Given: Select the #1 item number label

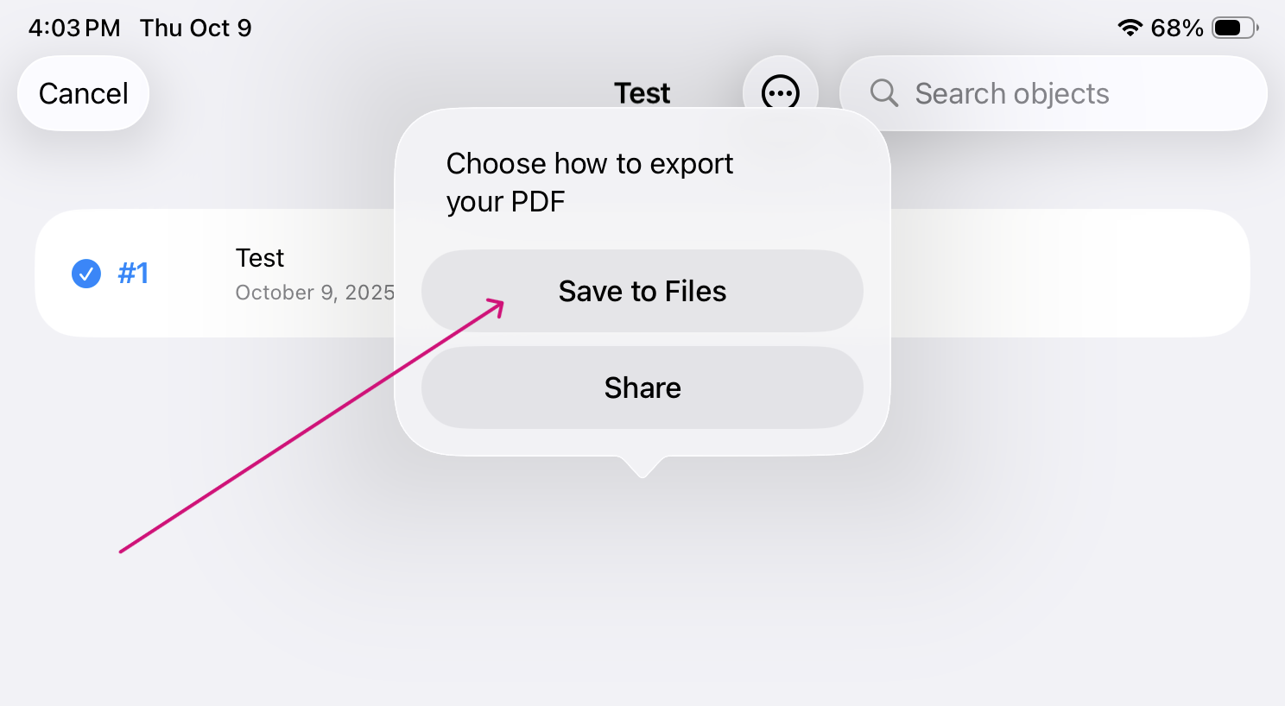Looking at the screenshot, I should (133, 274).
